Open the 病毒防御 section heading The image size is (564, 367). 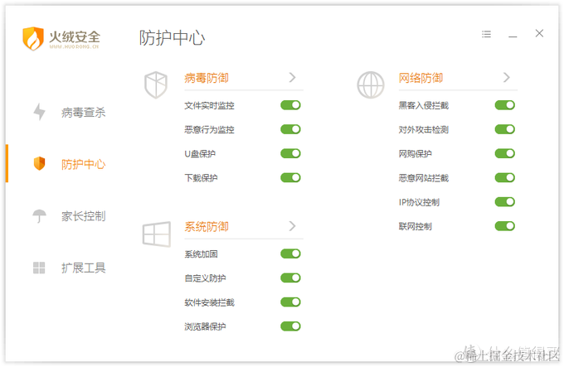click(x=207, y=78)
